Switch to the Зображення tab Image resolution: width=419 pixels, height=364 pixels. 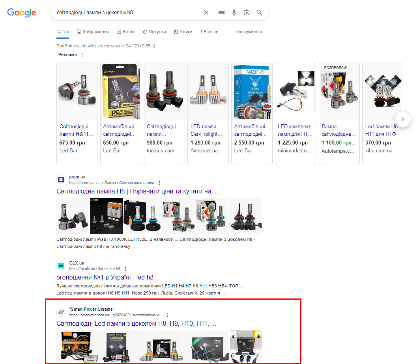(93, 32)
